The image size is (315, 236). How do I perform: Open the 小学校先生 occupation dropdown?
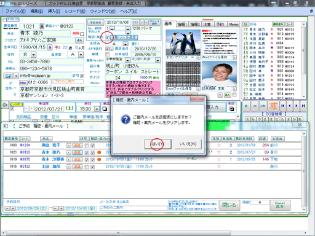(x=127, y=60)
